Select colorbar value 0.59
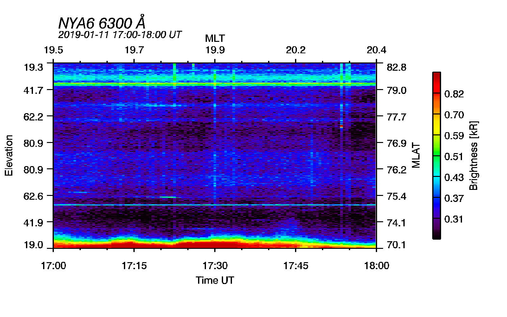The height and width of the screenshot is (317, 507). pos(454,136)
